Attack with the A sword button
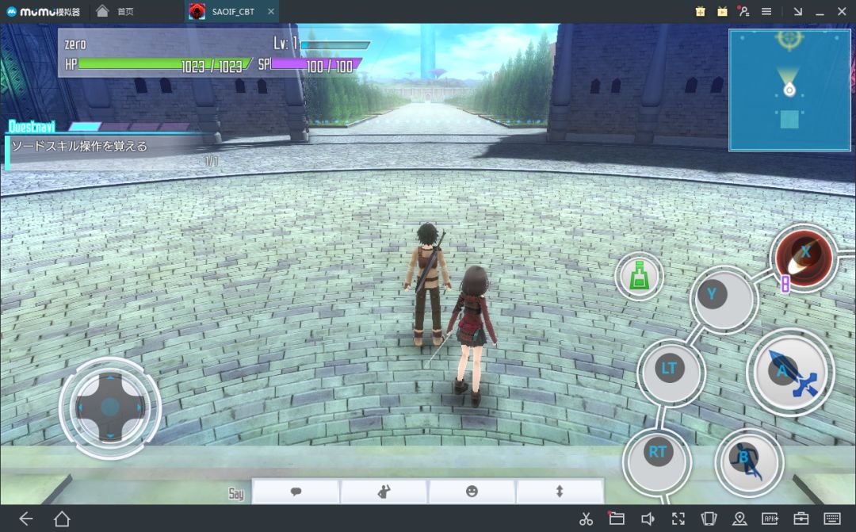Viewport: 856px width, 532px height. [790, 373]
